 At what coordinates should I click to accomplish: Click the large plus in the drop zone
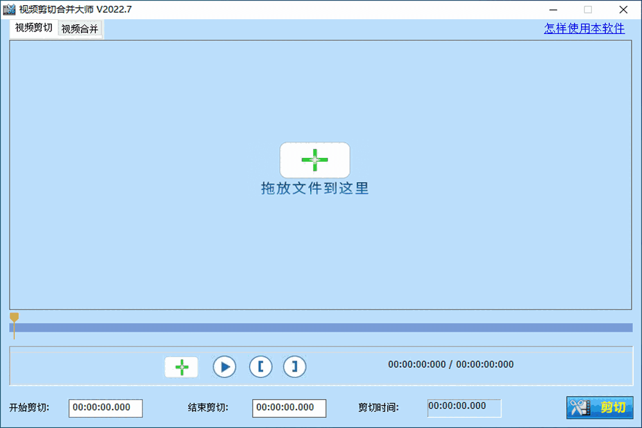315,159
